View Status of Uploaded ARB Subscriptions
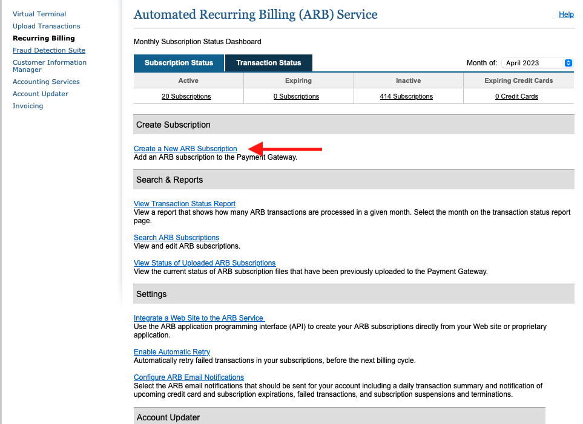583x424 pixels. click(x=204, y=263)
